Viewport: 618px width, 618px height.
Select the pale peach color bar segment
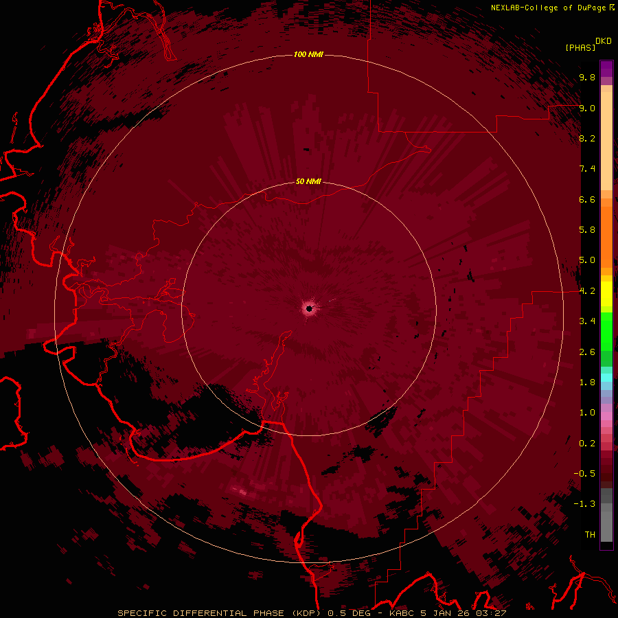[x=606, y=141]
